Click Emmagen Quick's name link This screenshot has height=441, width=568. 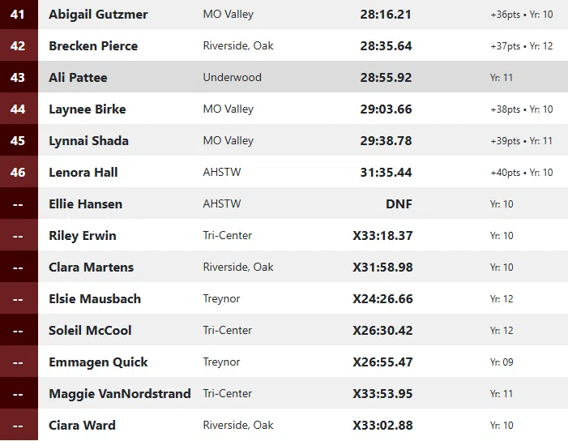pos(98,362)
